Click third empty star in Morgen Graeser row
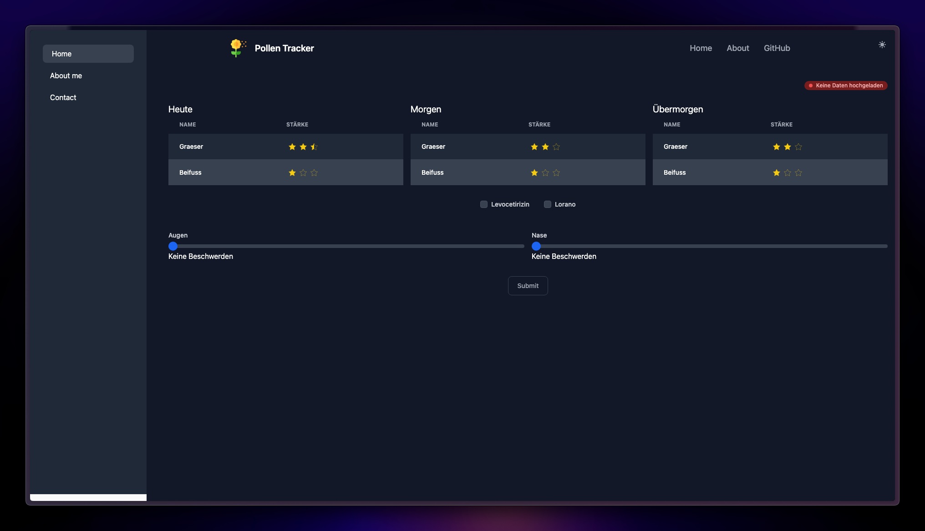Viewport: 925px width, 531px height. coord(556,147)
